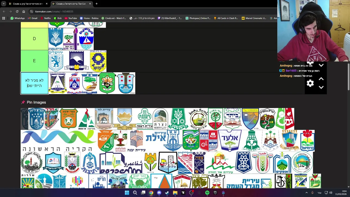Pick the כרמיאל red flower emblem
Image resolution: width=350 pixels, height=197 pixels.
(x=307, y=141)
